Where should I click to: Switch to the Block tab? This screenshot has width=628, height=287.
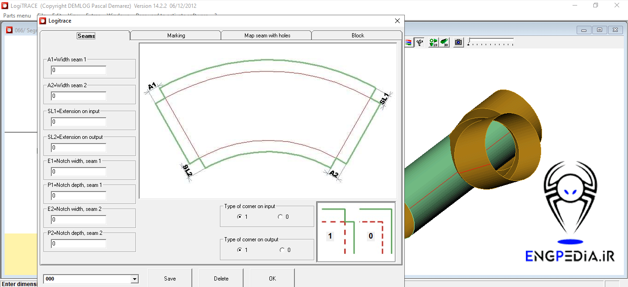click(358, 36)
